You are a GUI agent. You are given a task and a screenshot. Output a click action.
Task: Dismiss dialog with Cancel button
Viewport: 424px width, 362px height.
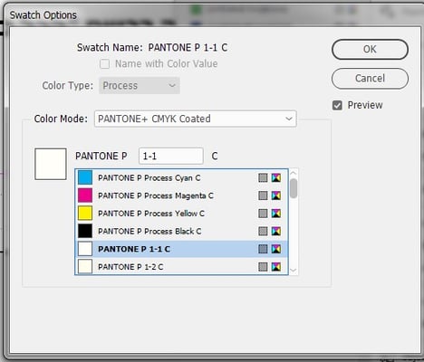(x=370, y=79)
